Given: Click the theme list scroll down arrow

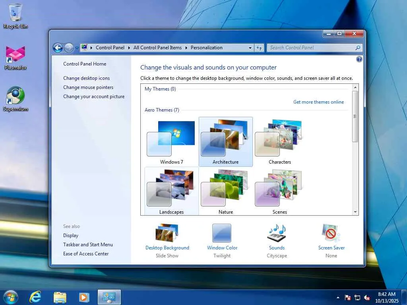Looking at the screenshot, I should [355, 212].
